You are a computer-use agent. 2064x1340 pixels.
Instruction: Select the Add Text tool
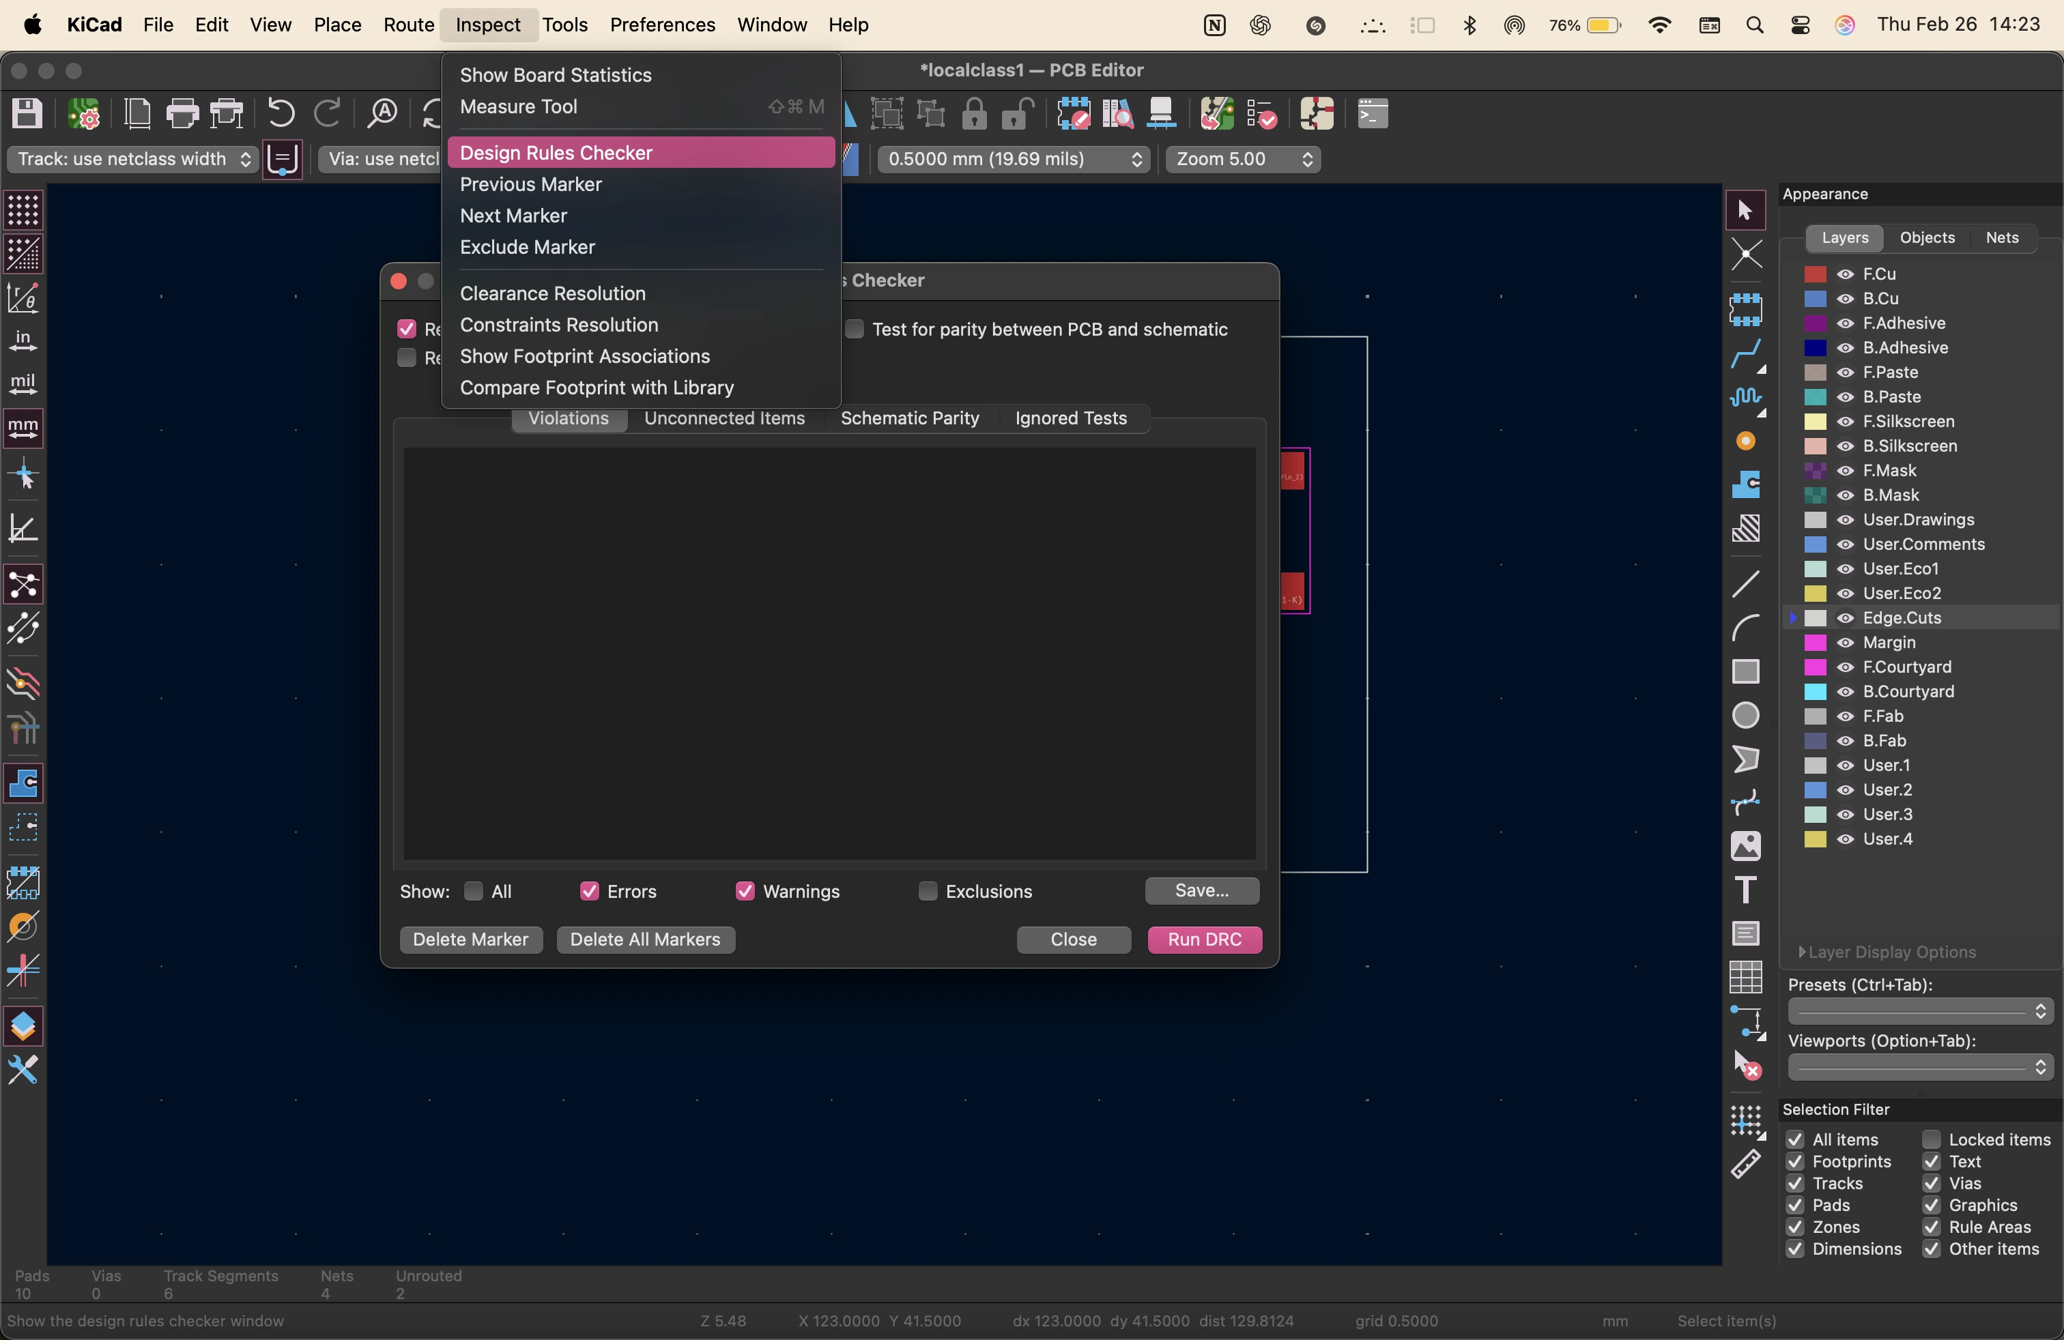1746,890
